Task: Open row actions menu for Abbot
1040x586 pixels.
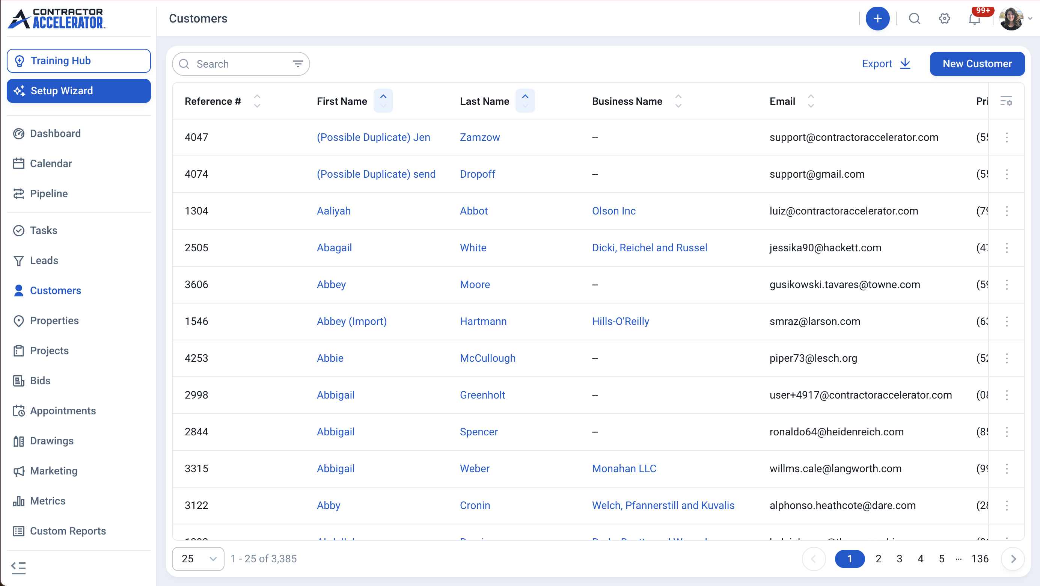Action: coord(1007,211)
